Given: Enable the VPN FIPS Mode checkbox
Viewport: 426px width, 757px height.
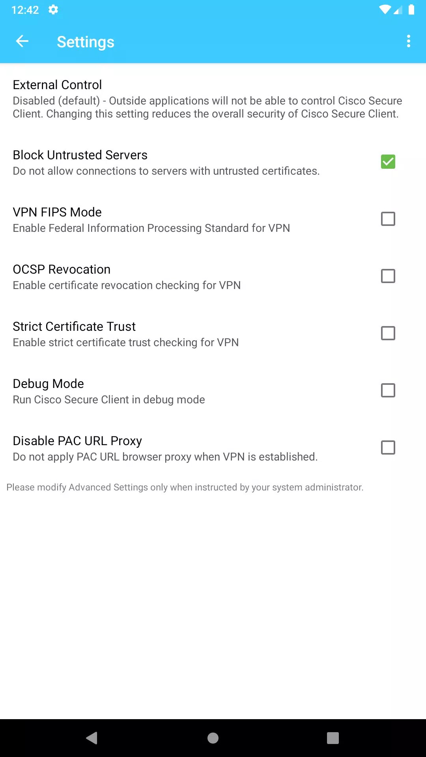Looking at the screenshot, I should (388, 219).
